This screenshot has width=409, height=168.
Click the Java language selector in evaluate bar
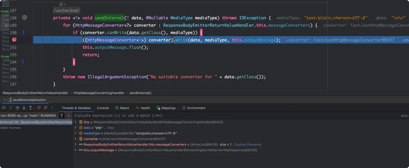pyautogui.click(x=404, y=115)
